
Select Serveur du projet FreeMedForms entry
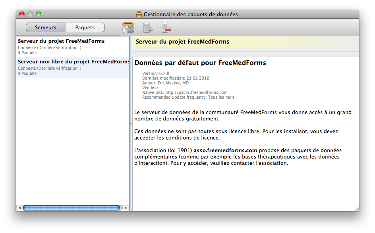73,46
